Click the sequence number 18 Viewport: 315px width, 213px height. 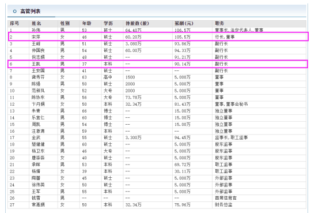click(12, 144)
